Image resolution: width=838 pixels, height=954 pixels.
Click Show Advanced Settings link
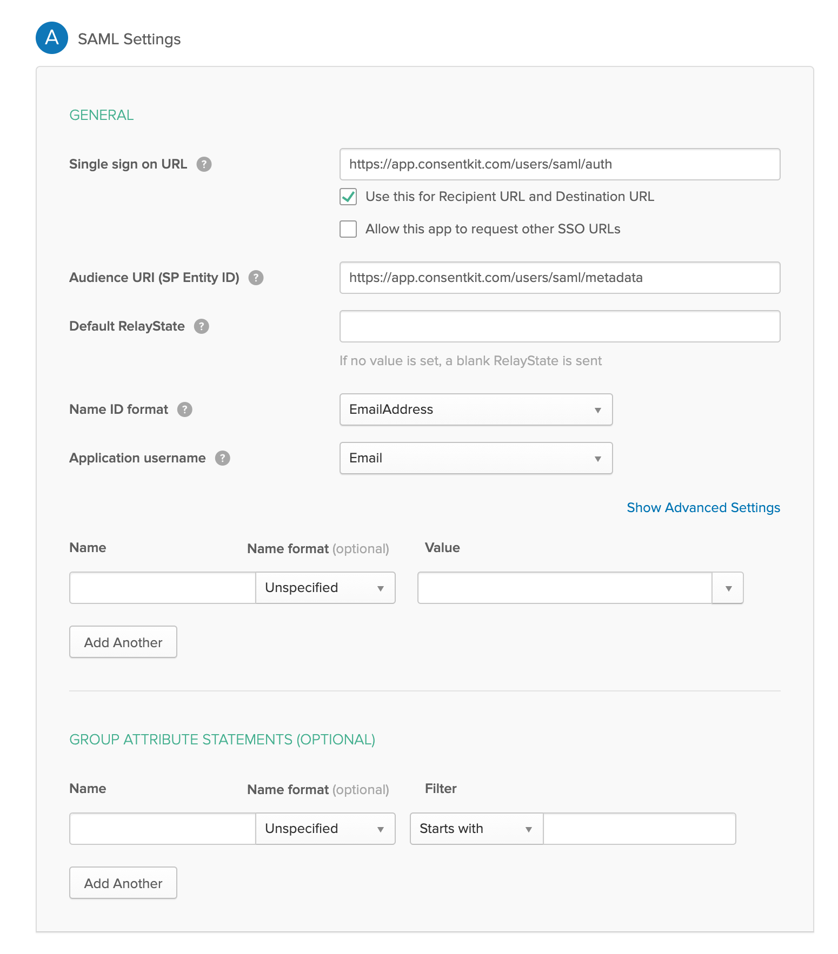click(703, 508)
